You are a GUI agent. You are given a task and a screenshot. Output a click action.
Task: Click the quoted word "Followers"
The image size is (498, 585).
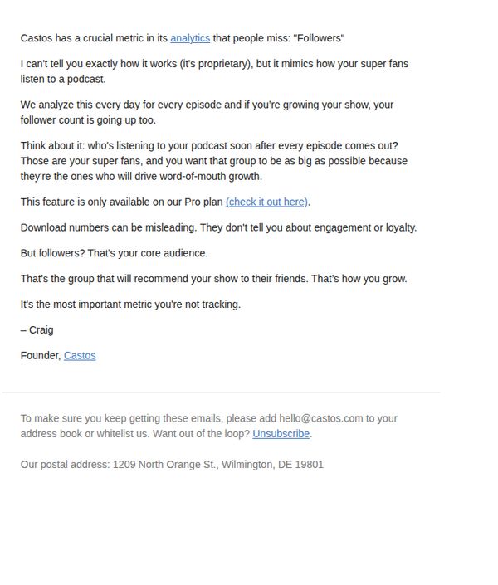tap(319, 38)
